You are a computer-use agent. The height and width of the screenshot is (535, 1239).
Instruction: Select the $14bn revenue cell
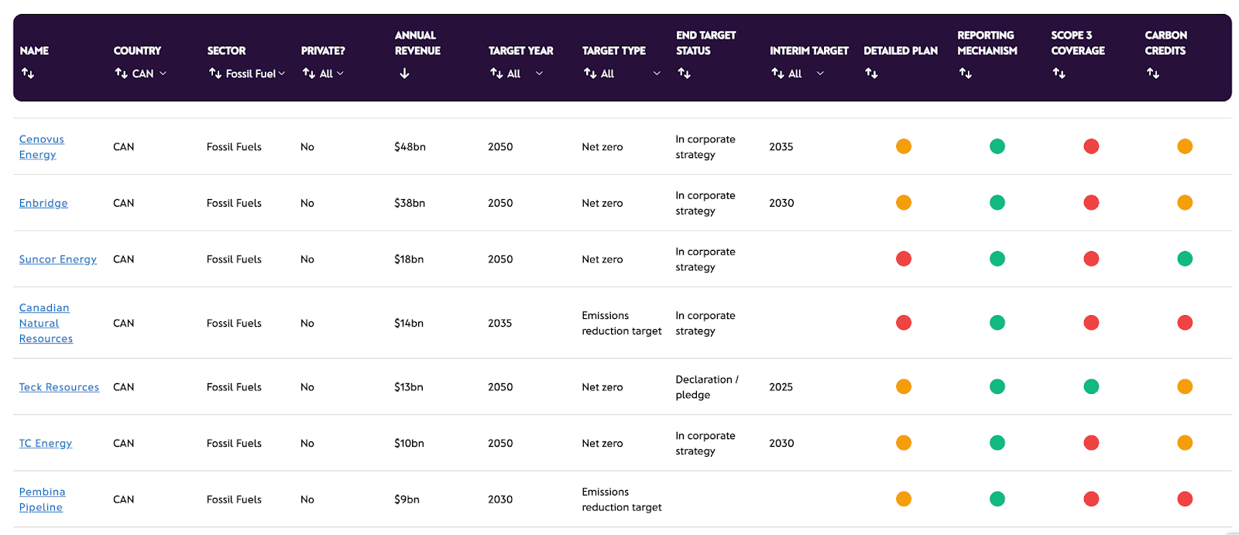click(x=409, y=324)
